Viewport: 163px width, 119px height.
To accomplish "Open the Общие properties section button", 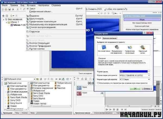I will click(142, 20).
